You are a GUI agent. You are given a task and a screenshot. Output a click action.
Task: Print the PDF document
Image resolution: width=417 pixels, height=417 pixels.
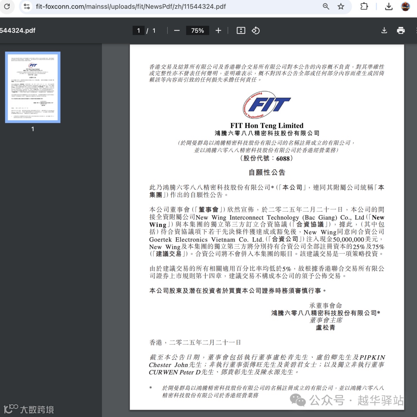(401, 30)
